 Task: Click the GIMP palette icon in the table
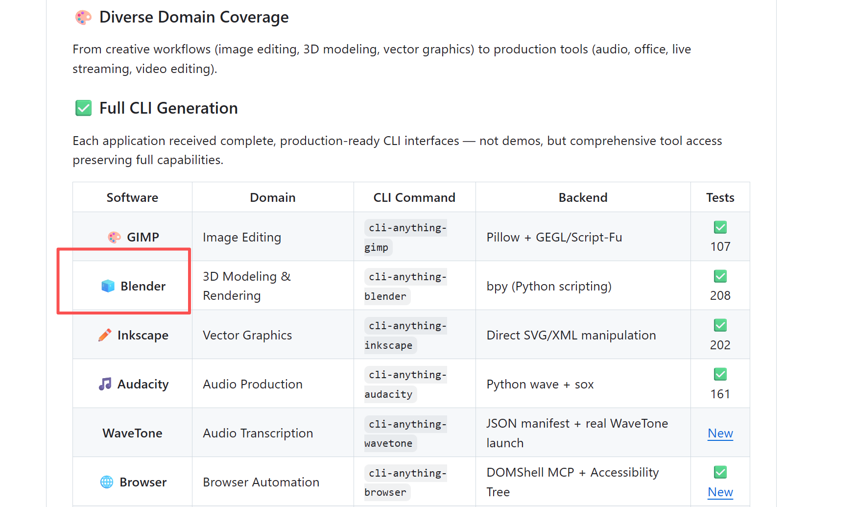tap(114, 237)
